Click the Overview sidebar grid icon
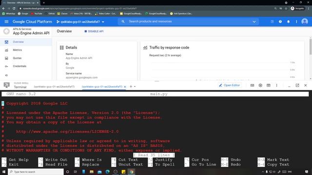Viewport: 312px width, 175px height. click(6, 42)
